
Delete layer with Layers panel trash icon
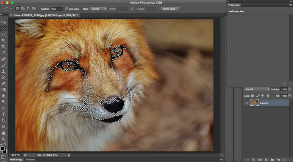click(284, 160)
